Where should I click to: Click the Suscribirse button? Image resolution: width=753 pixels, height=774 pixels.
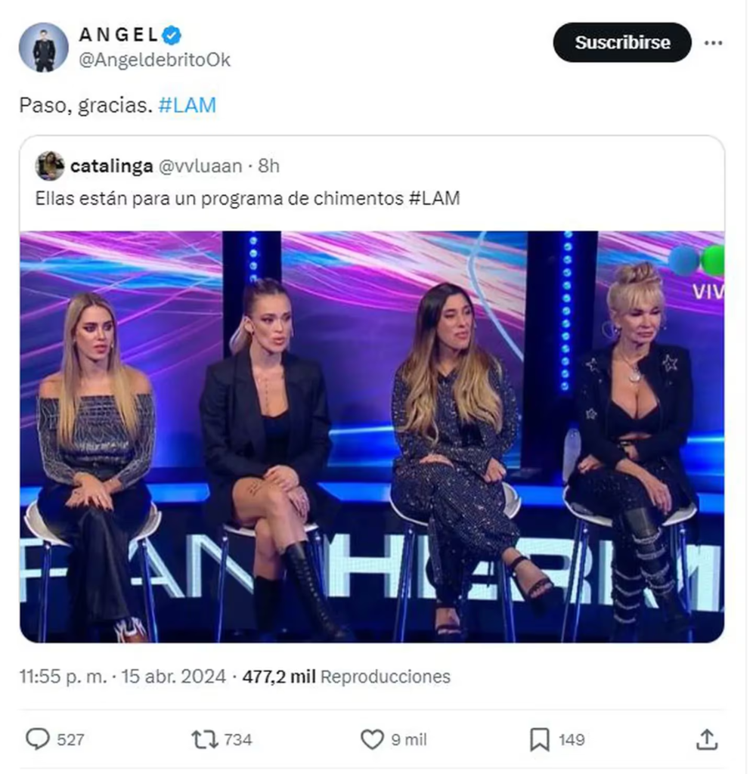click(621, 42)
